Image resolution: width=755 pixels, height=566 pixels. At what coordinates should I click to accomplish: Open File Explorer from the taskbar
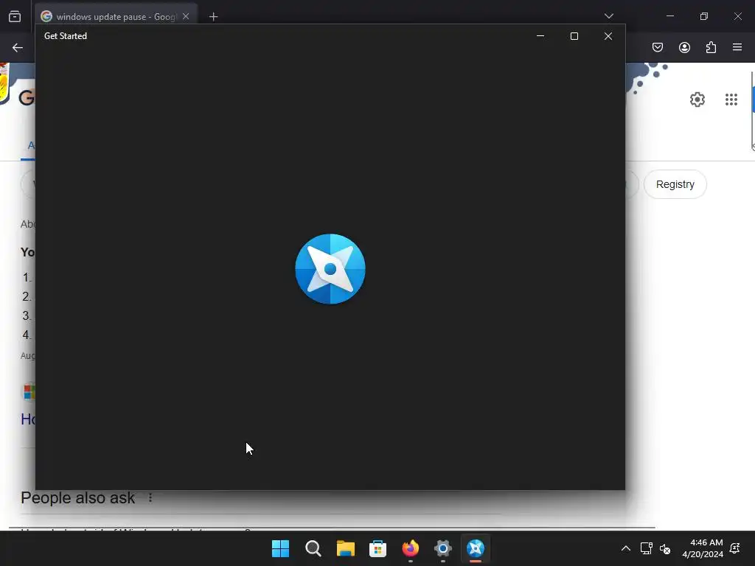pyautogui.click(x=345, y=548)
